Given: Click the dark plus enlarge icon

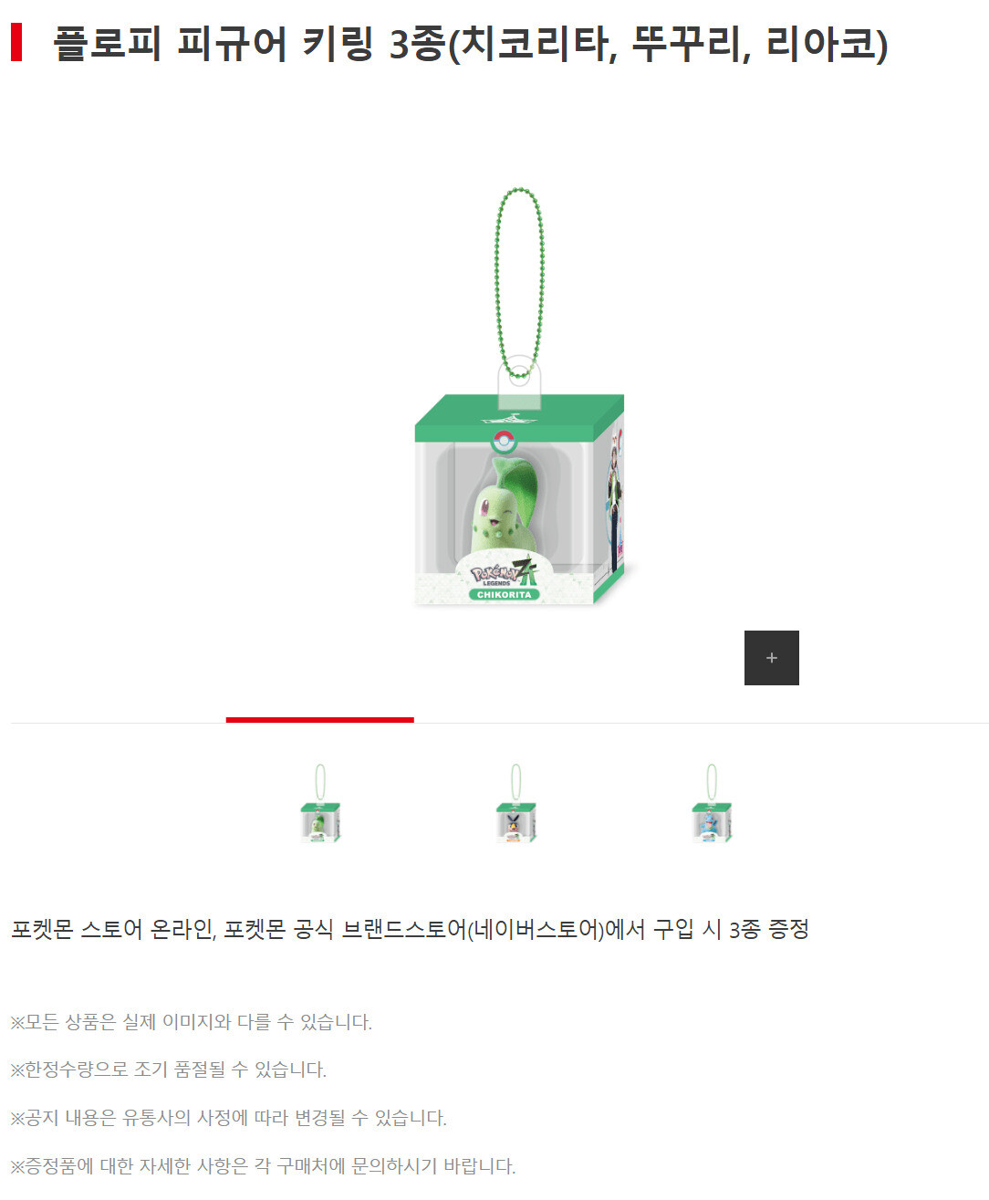Looking at the screenshot, I should point(771,657).
